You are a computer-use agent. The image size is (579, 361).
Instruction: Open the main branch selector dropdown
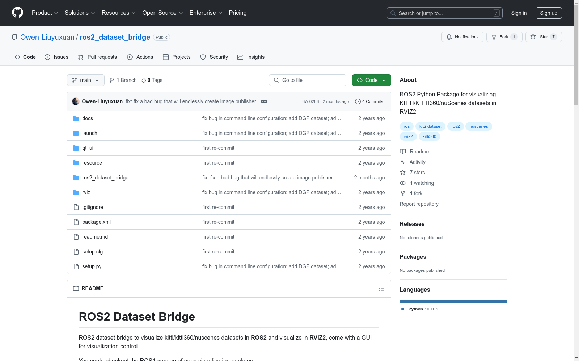[x=86, y=80]
